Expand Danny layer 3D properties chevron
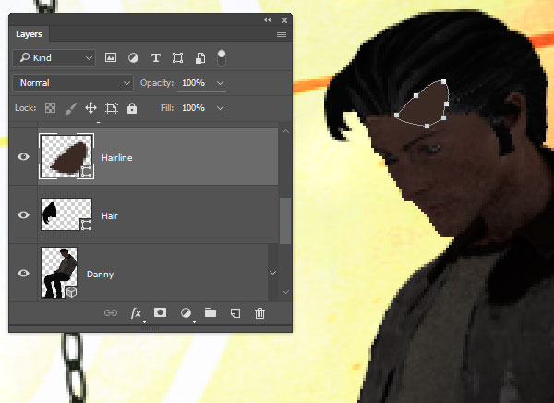The height and width of the screenshot is (403, 554). (x=272, y=273)
